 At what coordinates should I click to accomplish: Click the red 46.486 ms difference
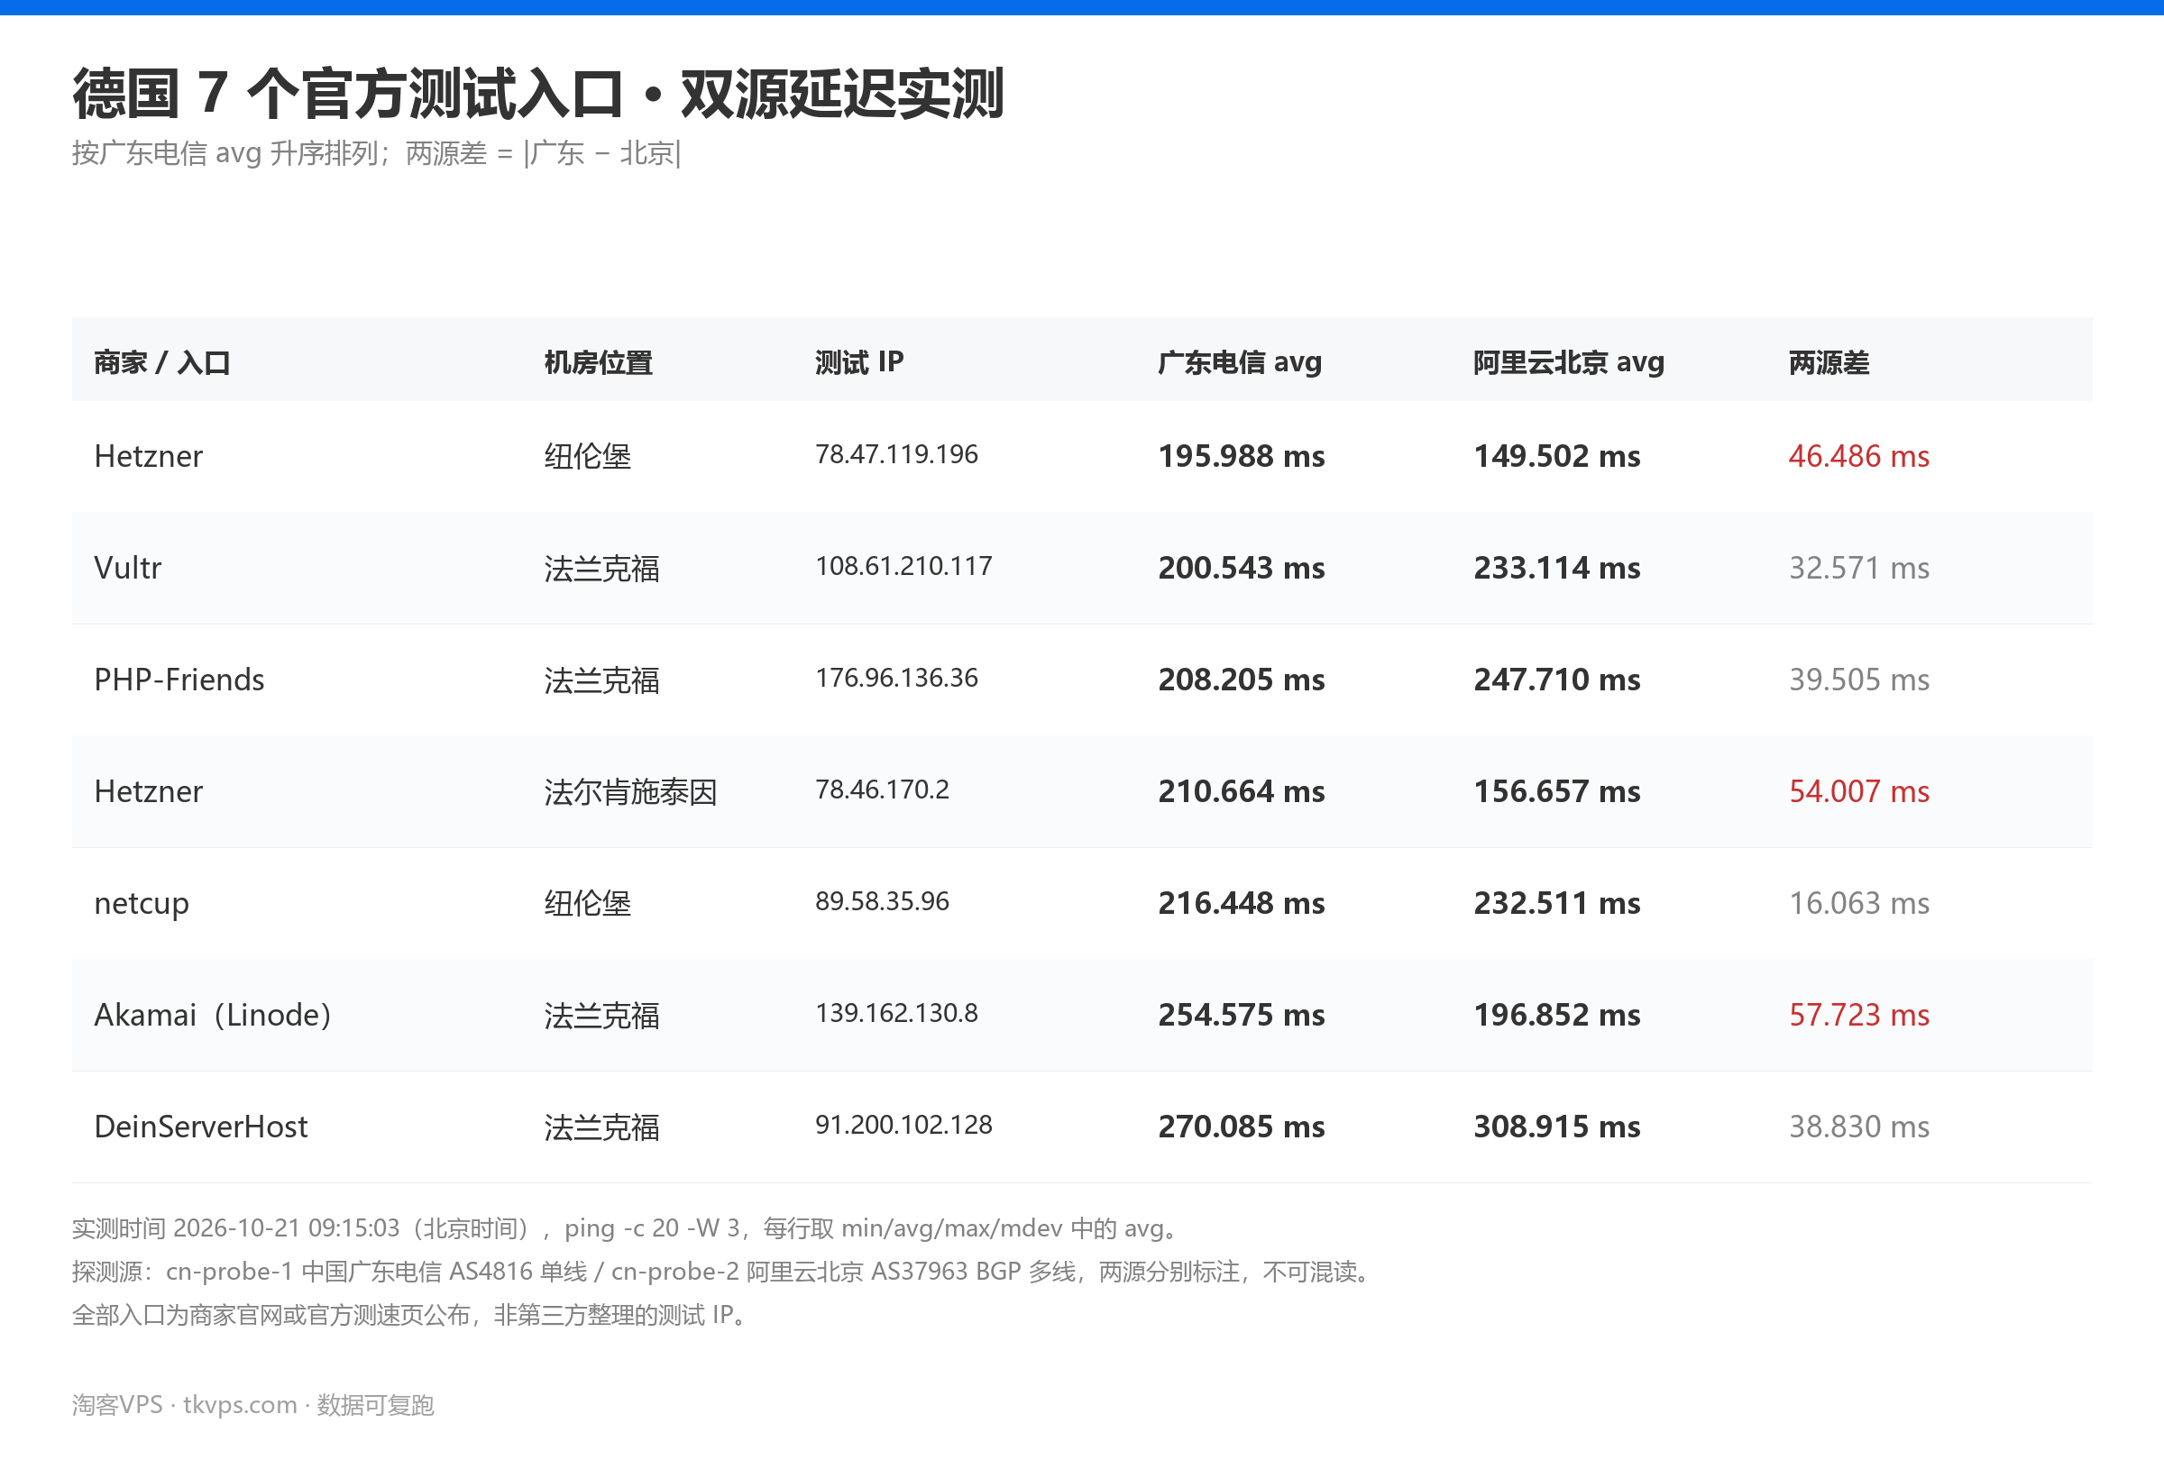click(x=1858, y=457)
